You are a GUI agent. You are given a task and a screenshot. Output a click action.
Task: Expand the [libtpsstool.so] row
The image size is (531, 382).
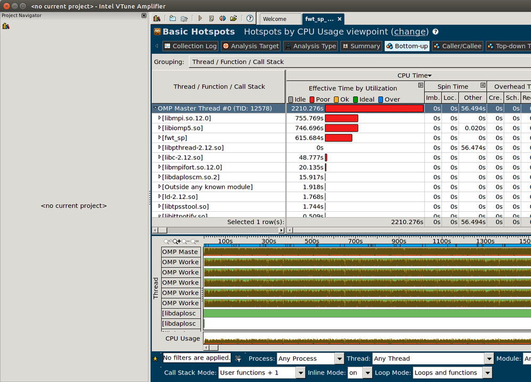[x=159, y=206]
